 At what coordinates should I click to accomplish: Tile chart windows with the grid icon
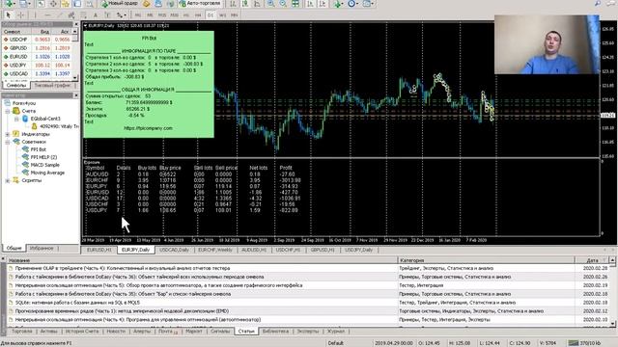pos(295,4)
